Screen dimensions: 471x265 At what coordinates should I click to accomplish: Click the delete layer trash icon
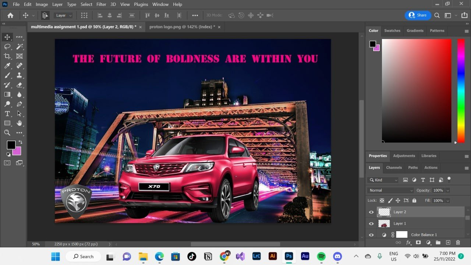[x=458, y=243]
